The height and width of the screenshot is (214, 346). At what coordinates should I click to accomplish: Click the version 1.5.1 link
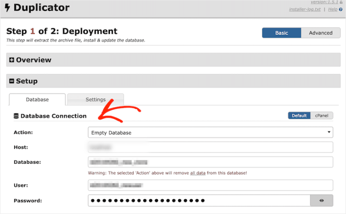[325, 2]
